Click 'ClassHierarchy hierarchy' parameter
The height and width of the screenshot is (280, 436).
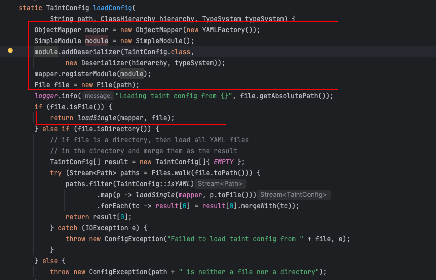pos(148,19)
